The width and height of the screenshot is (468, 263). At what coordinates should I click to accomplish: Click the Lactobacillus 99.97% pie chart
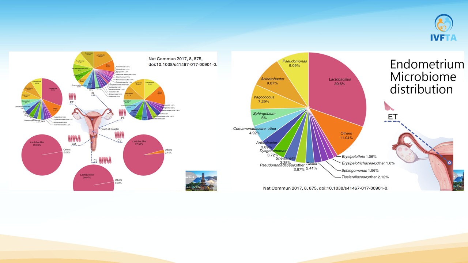94,179
